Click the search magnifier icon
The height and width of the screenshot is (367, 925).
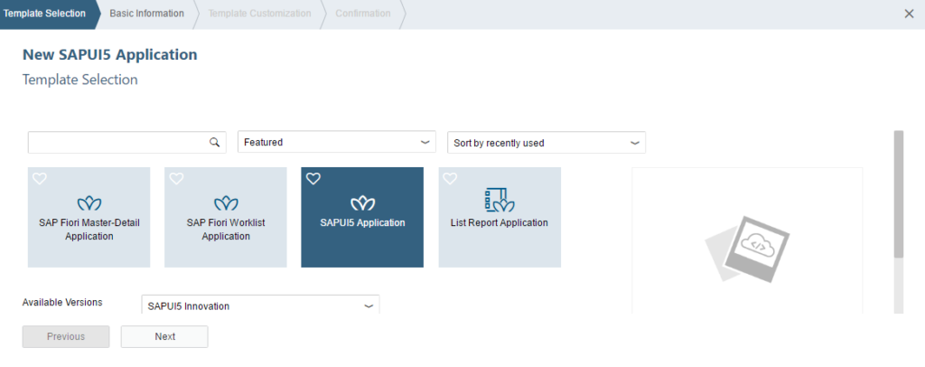click(214, 142)
